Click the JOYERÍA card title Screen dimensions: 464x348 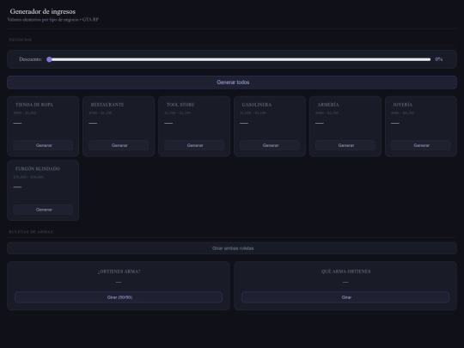(x=402, y=105)
